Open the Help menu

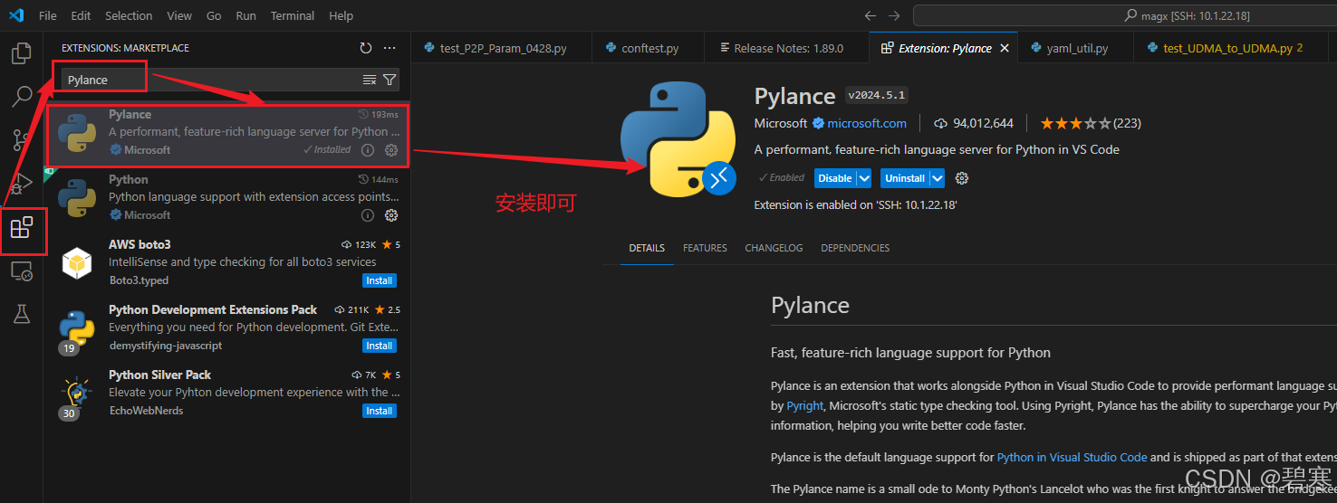[341, 15]
